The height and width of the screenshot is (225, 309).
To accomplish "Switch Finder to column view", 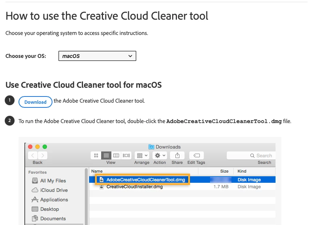I will [116, 155].
